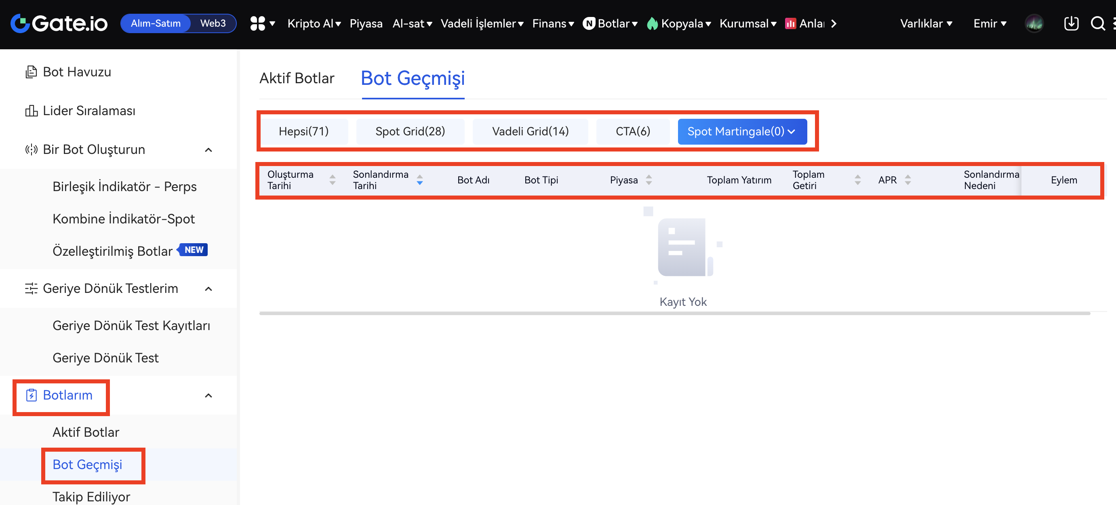Image resolution: width=1116 pixels, height=505 pixels.
Task: Click the download app icon
Action: [x=1071, y=23]
